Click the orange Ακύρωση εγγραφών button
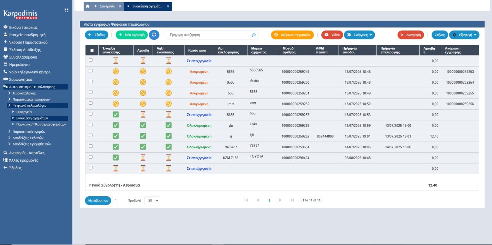Viewport: 492px width, 245px height. 292,35
